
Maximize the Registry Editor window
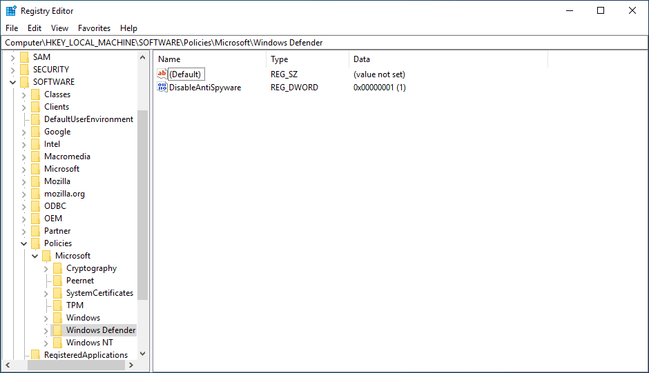601,11
